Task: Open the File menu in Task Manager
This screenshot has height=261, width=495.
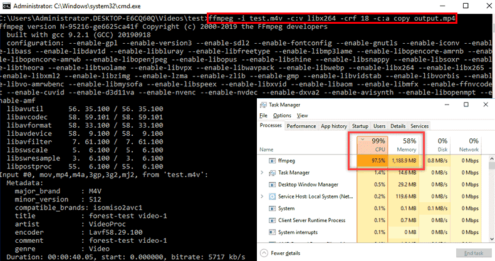Action: coord(263,116)
